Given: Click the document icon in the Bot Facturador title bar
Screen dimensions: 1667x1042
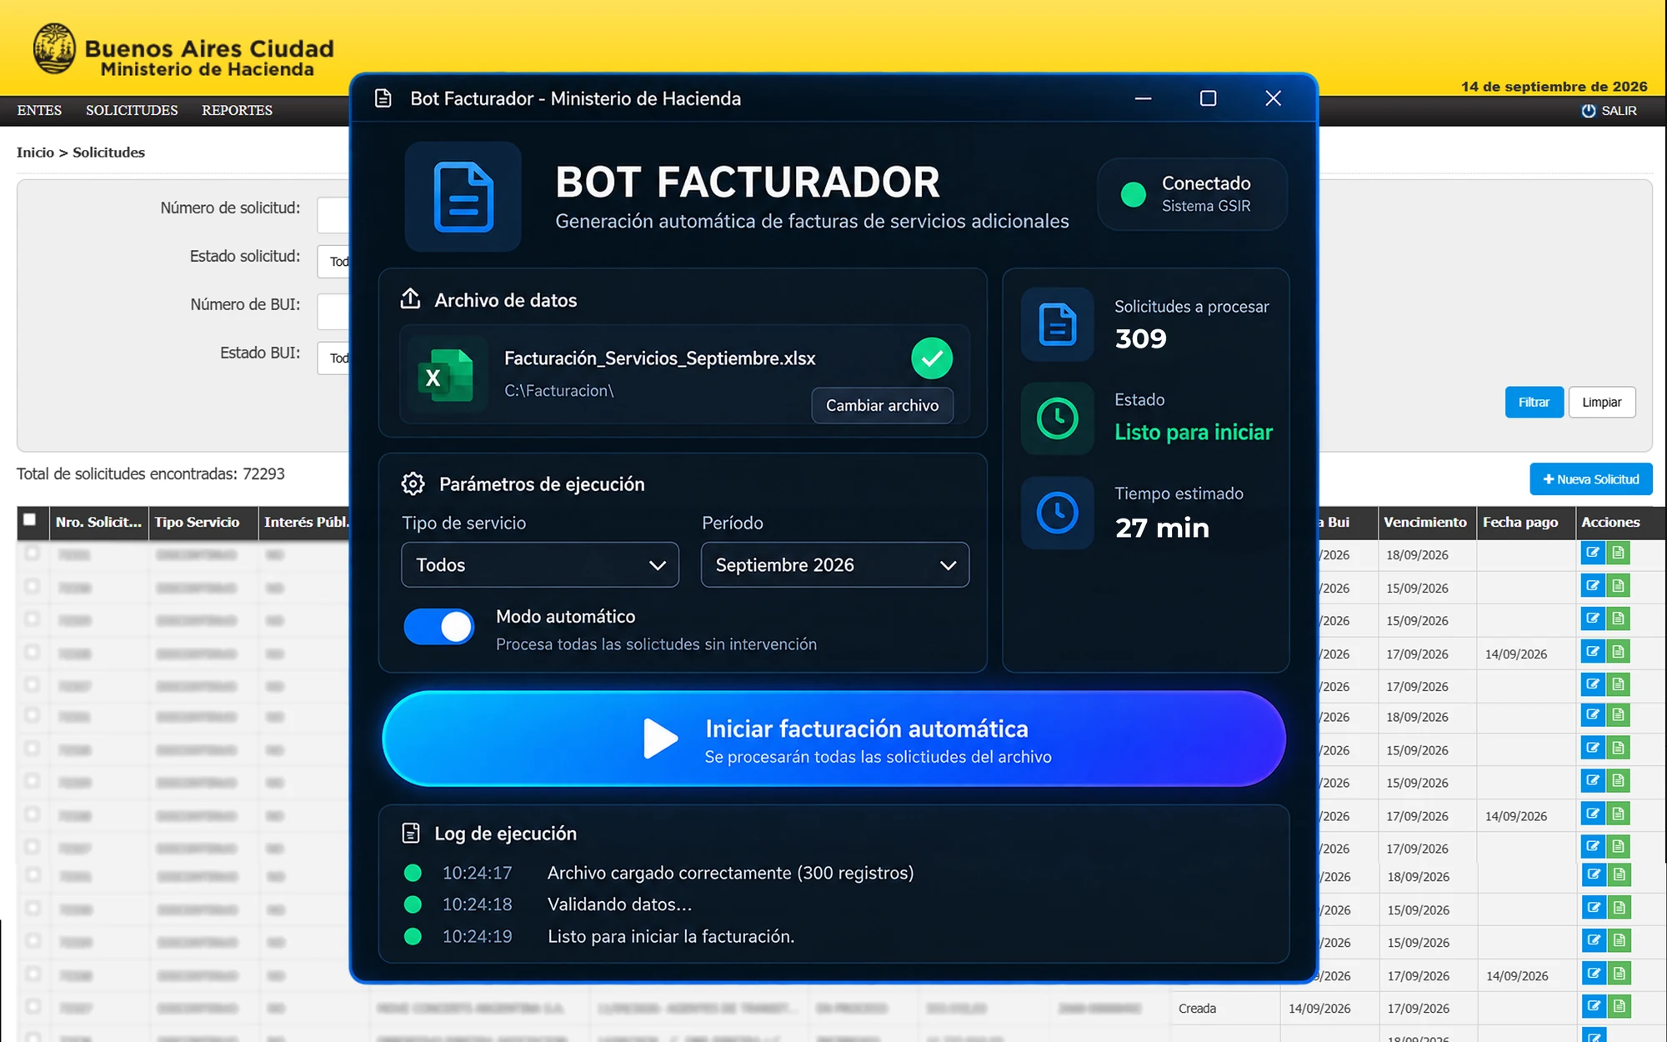Looking at the screenshot, I should pos(383,98).
